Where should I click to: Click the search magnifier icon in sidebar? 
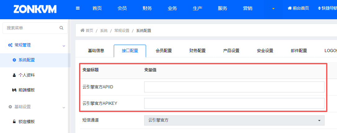[x=61, y=28]
